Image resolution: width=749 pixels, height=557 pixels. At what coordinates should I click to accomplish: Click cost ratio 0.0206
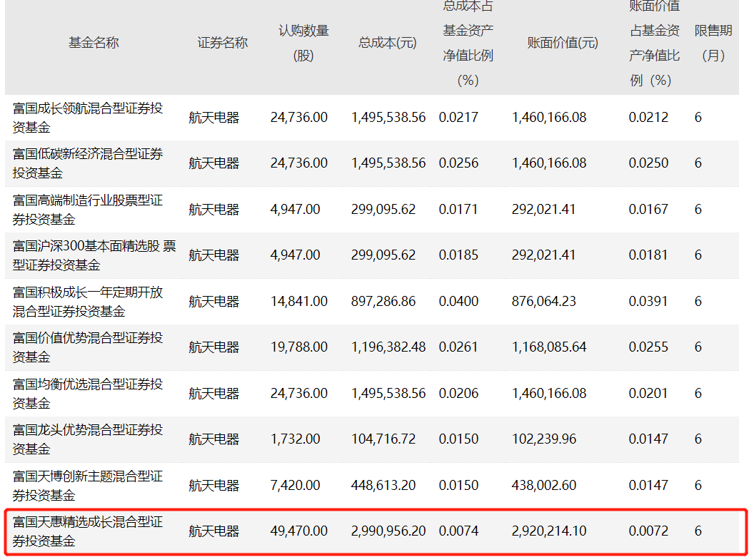458,393
